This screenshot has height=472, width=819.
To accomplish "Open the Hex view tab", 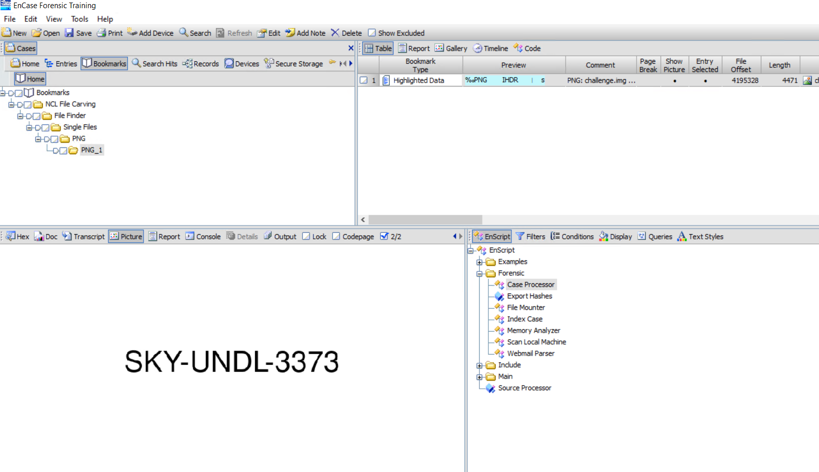I will click(17, 236).
